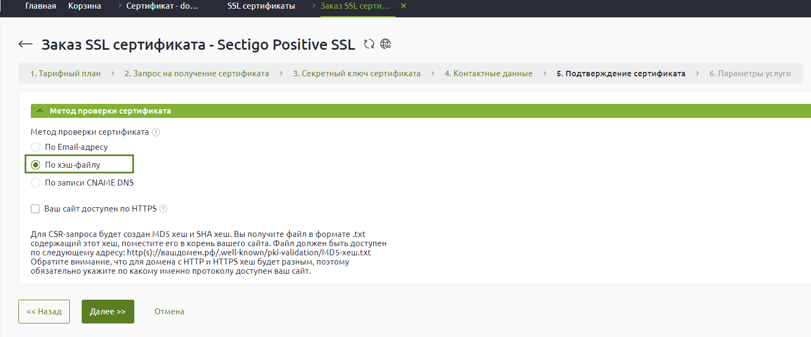This screenshot has width=811, height=337.
Task: Proceed with the Далее >> button
Action: [x=108, y=312]
